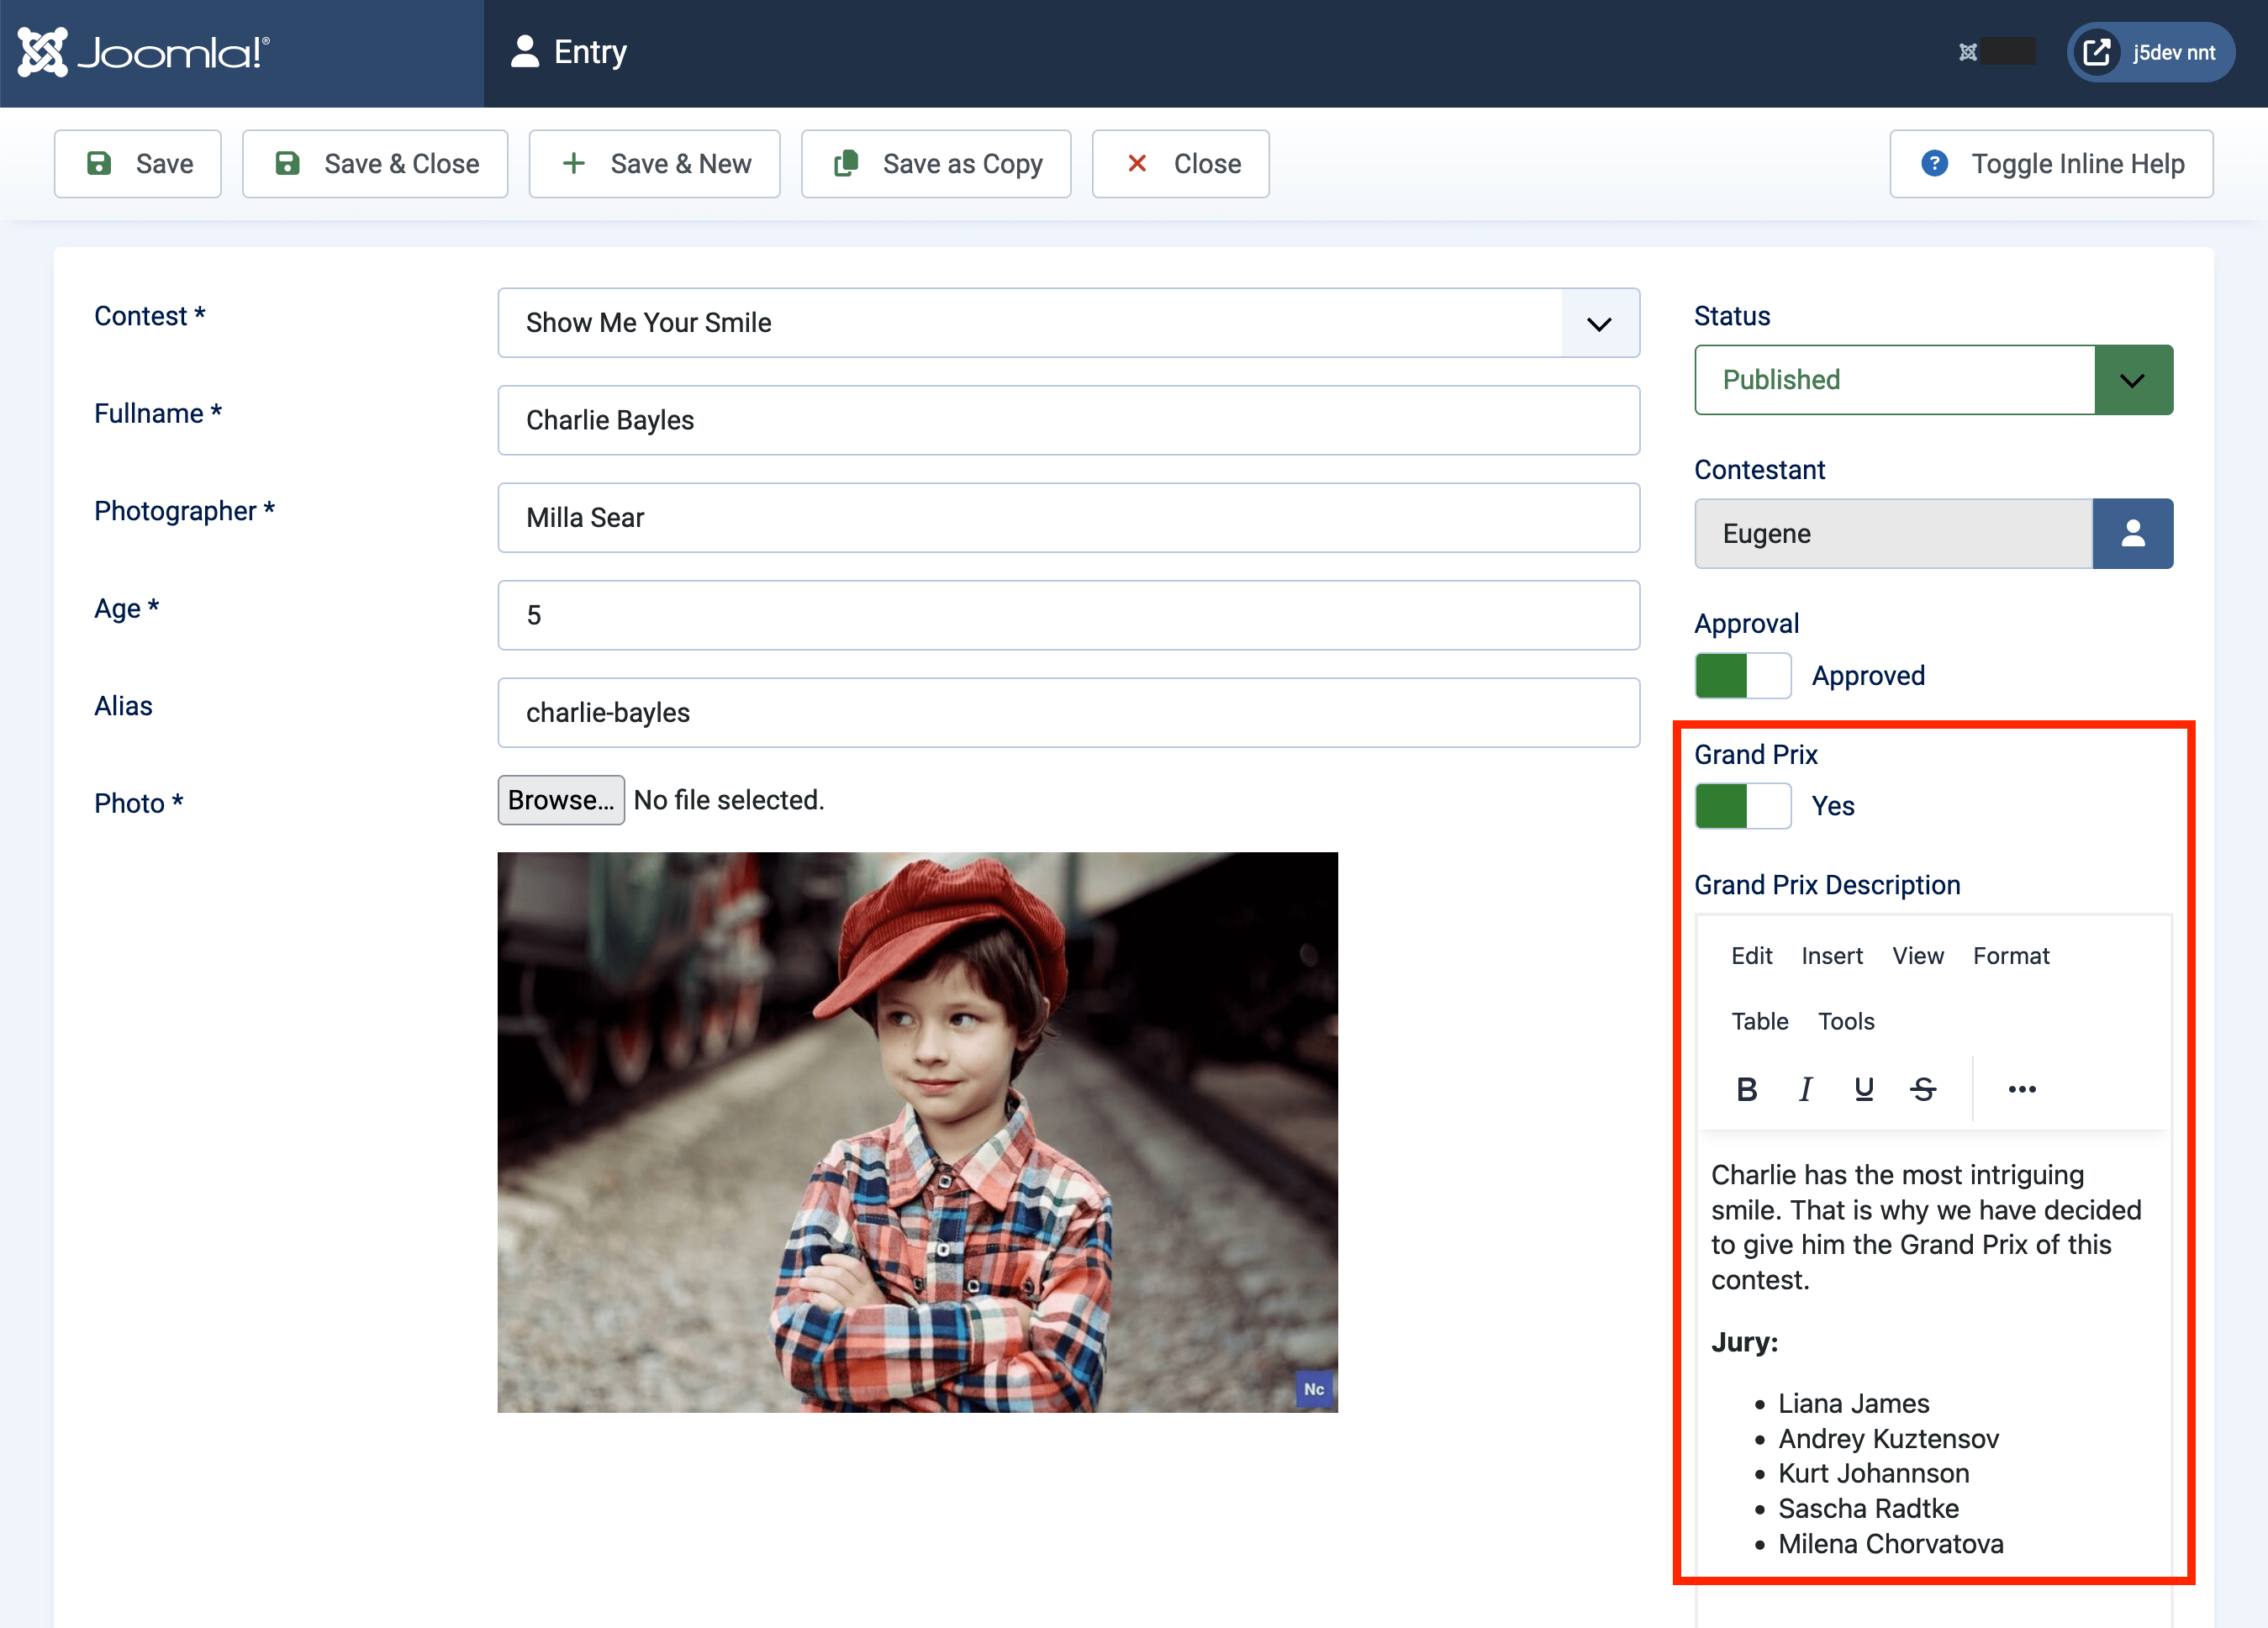Click the Contestant user select icon
The image size is (2268, 1628).
point(2132,533)
